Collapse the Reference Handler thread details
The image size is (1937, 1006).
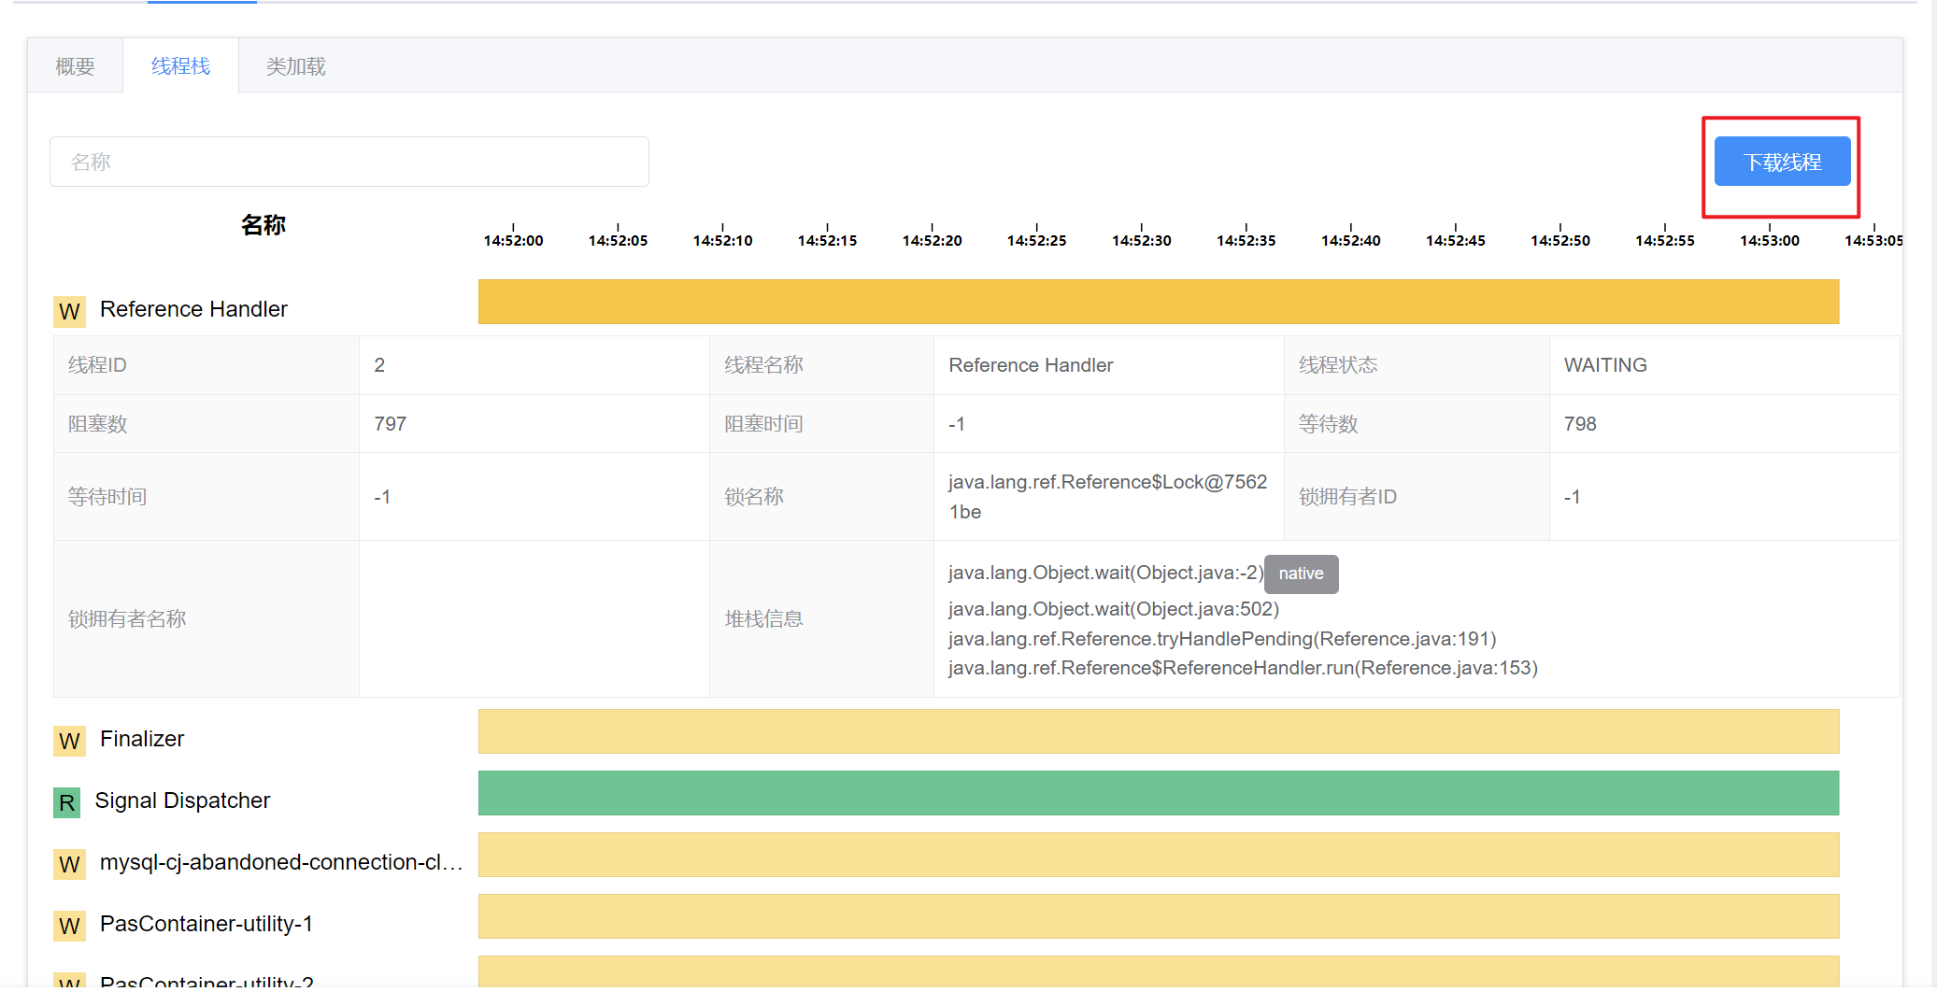193,309
